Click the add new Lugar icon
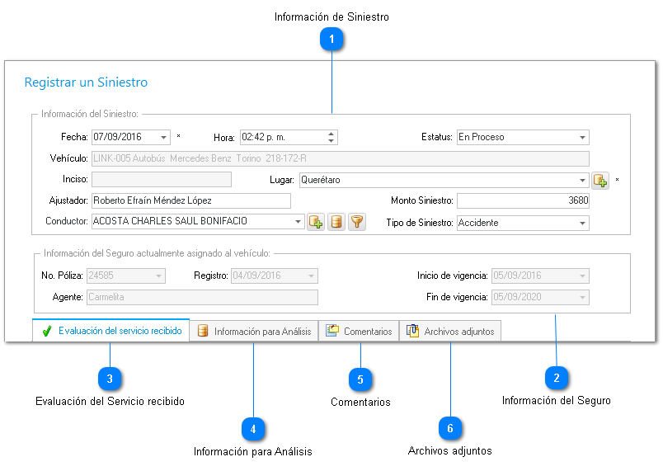Viewport: 663px width, 471px height. pyautogui.click(x=600, y=180)
